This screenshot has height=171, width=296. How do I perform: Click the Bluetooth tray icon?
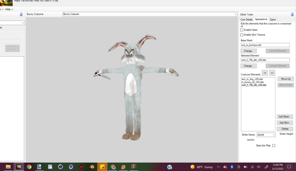[232, 167]
